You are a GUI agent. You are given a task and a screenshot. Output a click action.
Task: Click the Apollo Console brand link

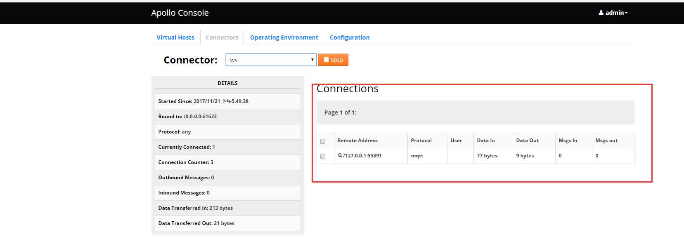click(180, 13)
